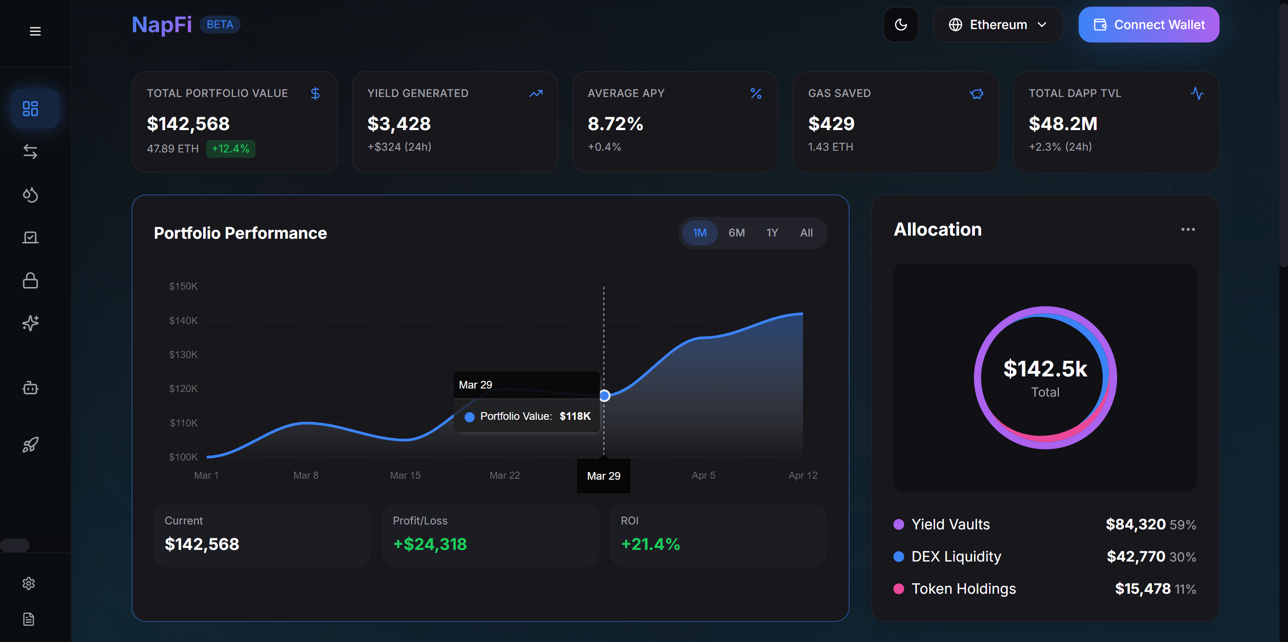Click the BETA badge next to NapFi

(220, 24)
